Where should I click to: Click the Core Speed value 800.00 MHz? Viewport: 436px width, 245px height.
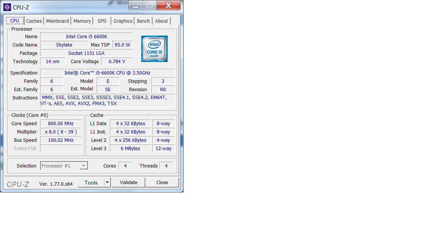click(61, 123)
